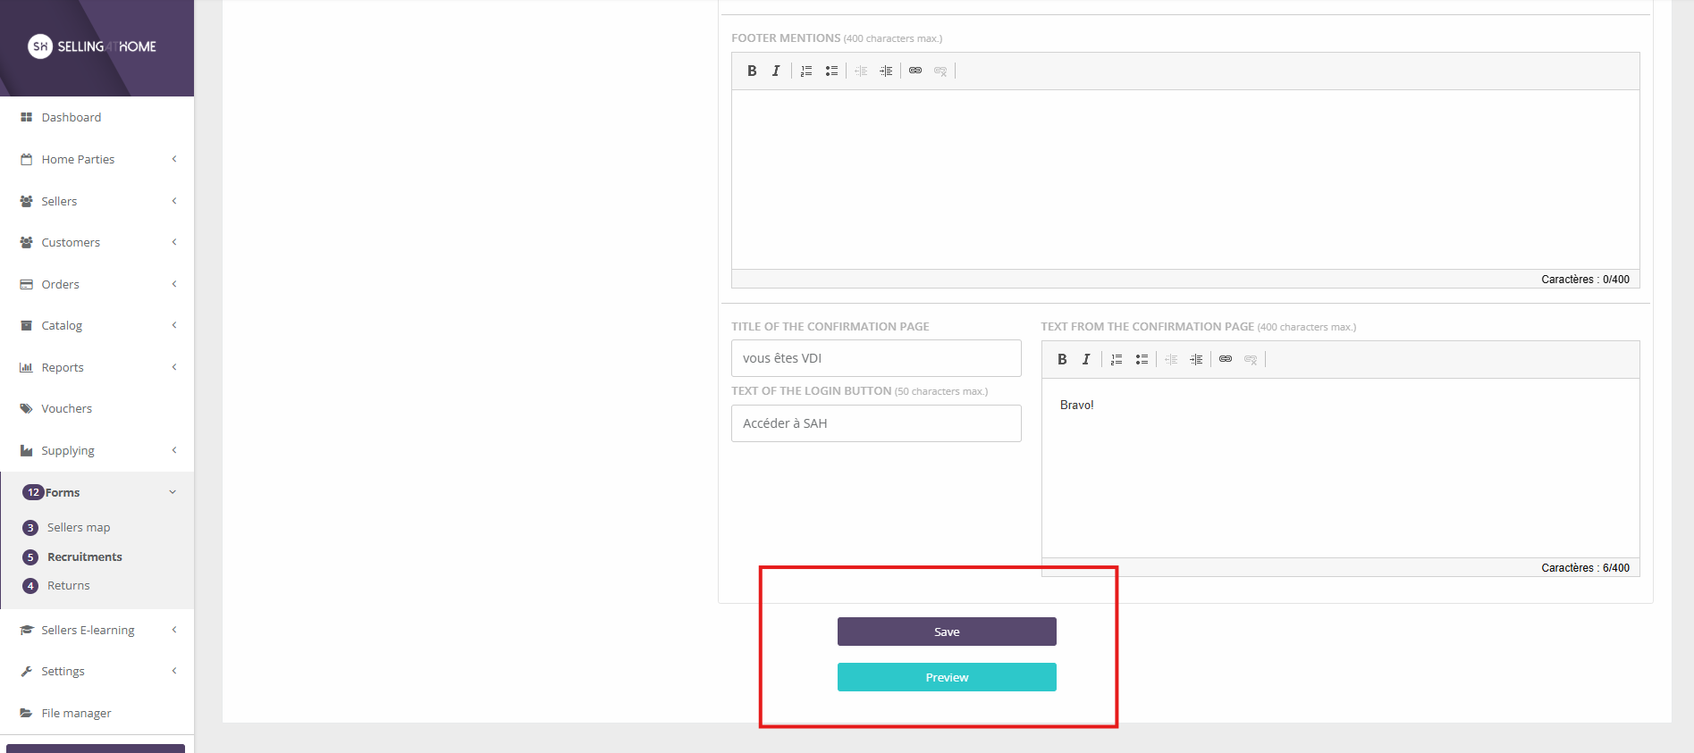Insert bulleted list in footer mentions editor
This screenshot has width=1694, height=753.
(x=831, y=71)
